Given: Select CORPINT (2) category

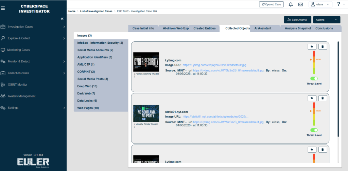Looking at the screenshot, I should (101, 72).
